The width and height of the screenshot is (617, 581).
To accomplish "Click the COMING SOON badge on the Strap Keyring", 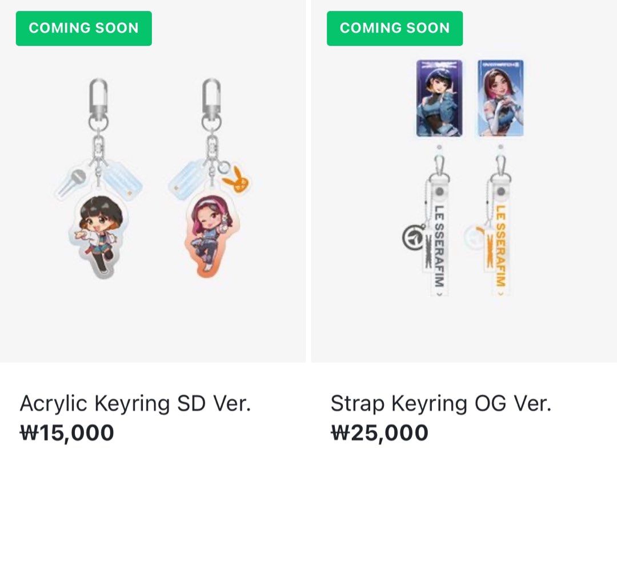I will click(x=394, y=27).
